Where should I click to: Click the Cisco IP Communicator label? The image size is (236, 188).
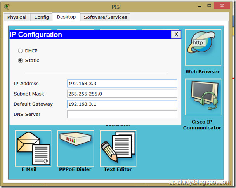coord(202,125)
